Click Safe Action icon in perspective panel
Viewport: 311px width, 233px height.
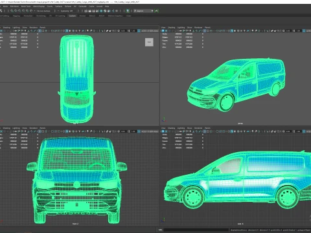(221, 30)
